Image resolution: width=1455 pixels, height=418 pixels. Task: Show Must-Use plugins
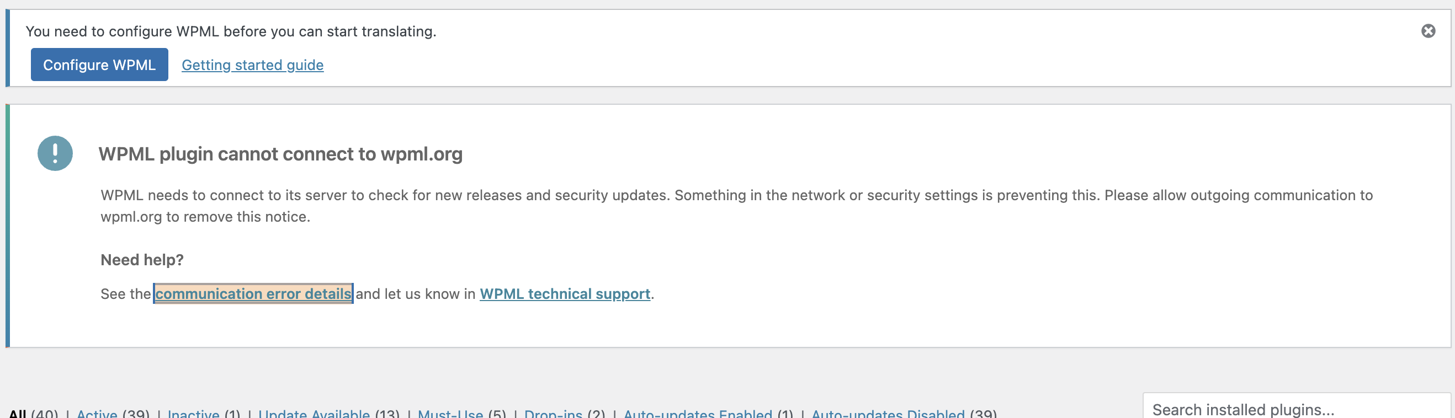[450, 413]
